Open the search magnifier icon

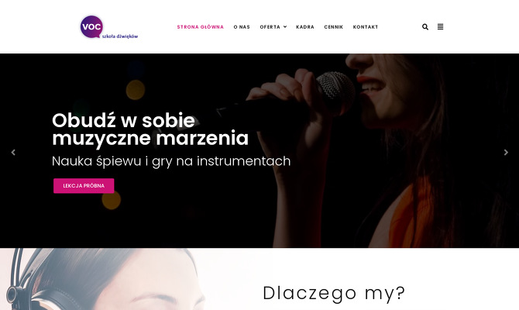[425, 27]
